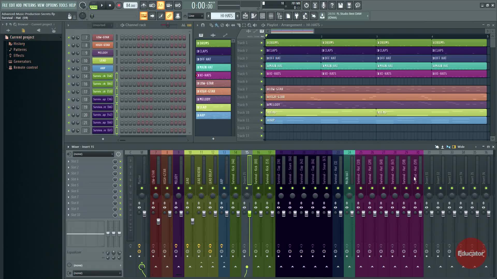This screenshot has width=497, height=279.
Task: Open the PATTERNS menu
Action: point(30,5)
